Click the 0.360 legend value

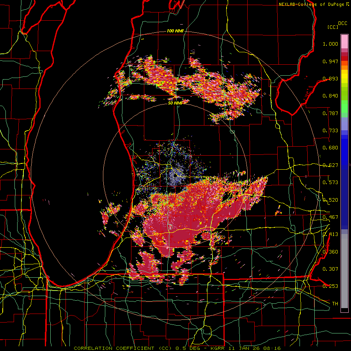click(x=330, y=252)
